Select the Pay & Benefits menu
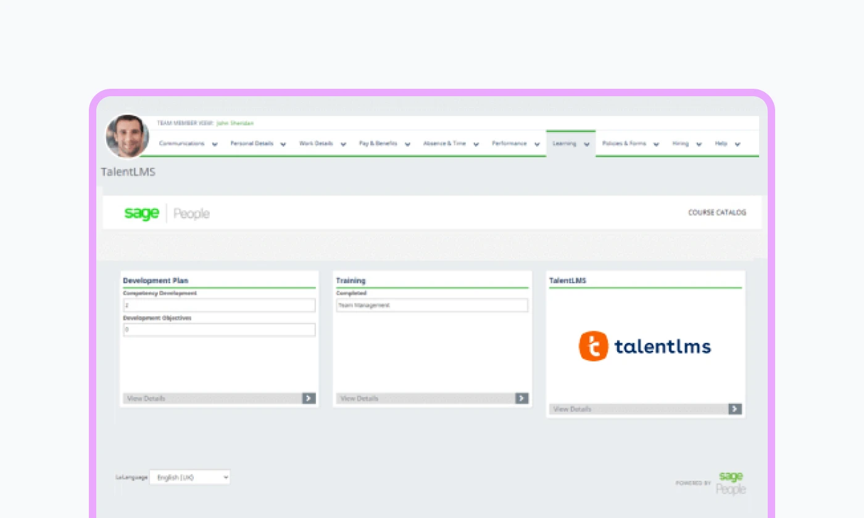This screenshot has height=518, width=864. (378, 144)
